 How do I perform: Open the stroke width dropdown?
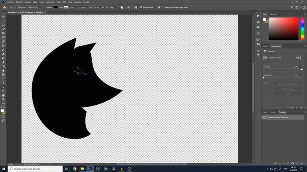pos(78,7)
